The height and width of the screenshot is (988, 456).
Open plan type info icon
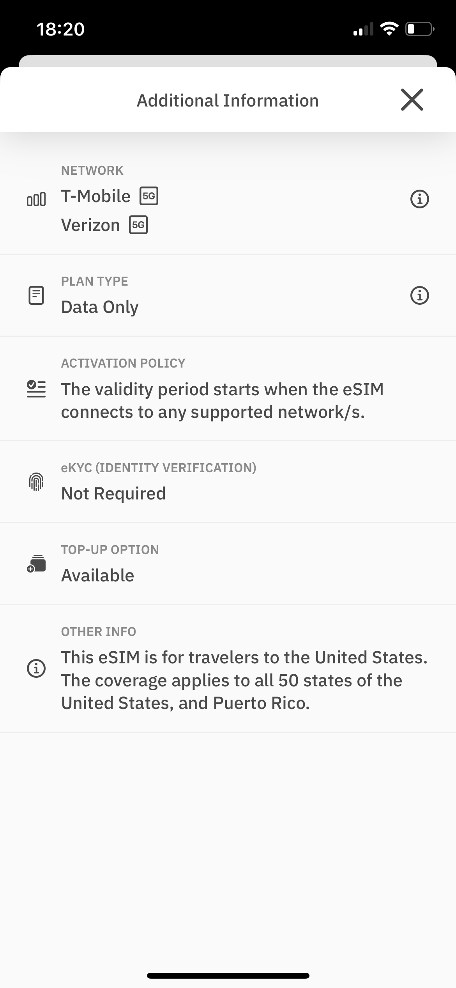[x=419, y=295]
